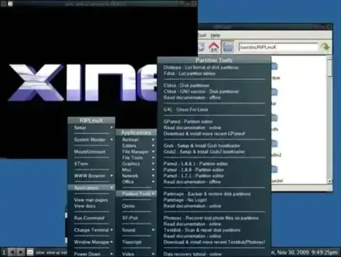Click file manager scrollbar down arrow

coord(330,181)
